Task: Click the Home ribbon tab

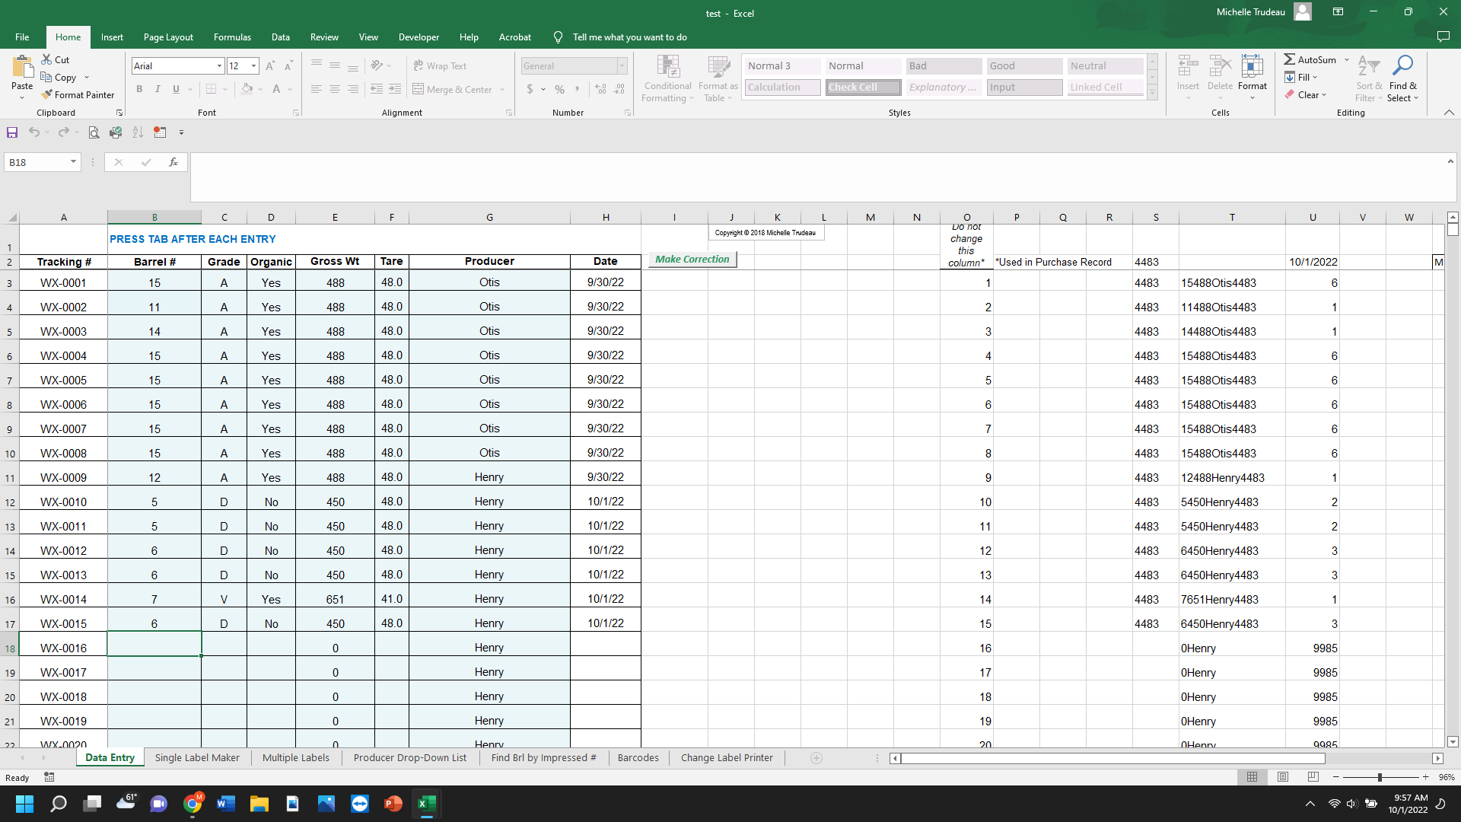Action: click(67, 37)
